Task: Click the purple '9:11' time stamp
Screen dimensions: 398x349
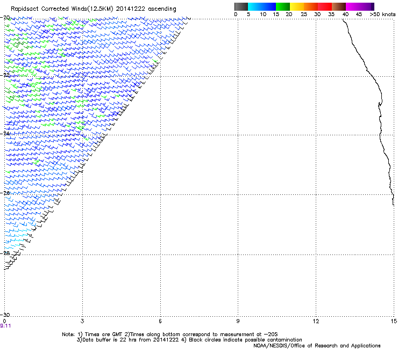Action: [5, 326]
